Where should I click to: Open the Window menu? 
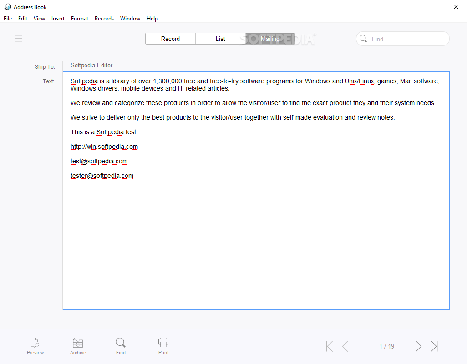tap(130, 19)
